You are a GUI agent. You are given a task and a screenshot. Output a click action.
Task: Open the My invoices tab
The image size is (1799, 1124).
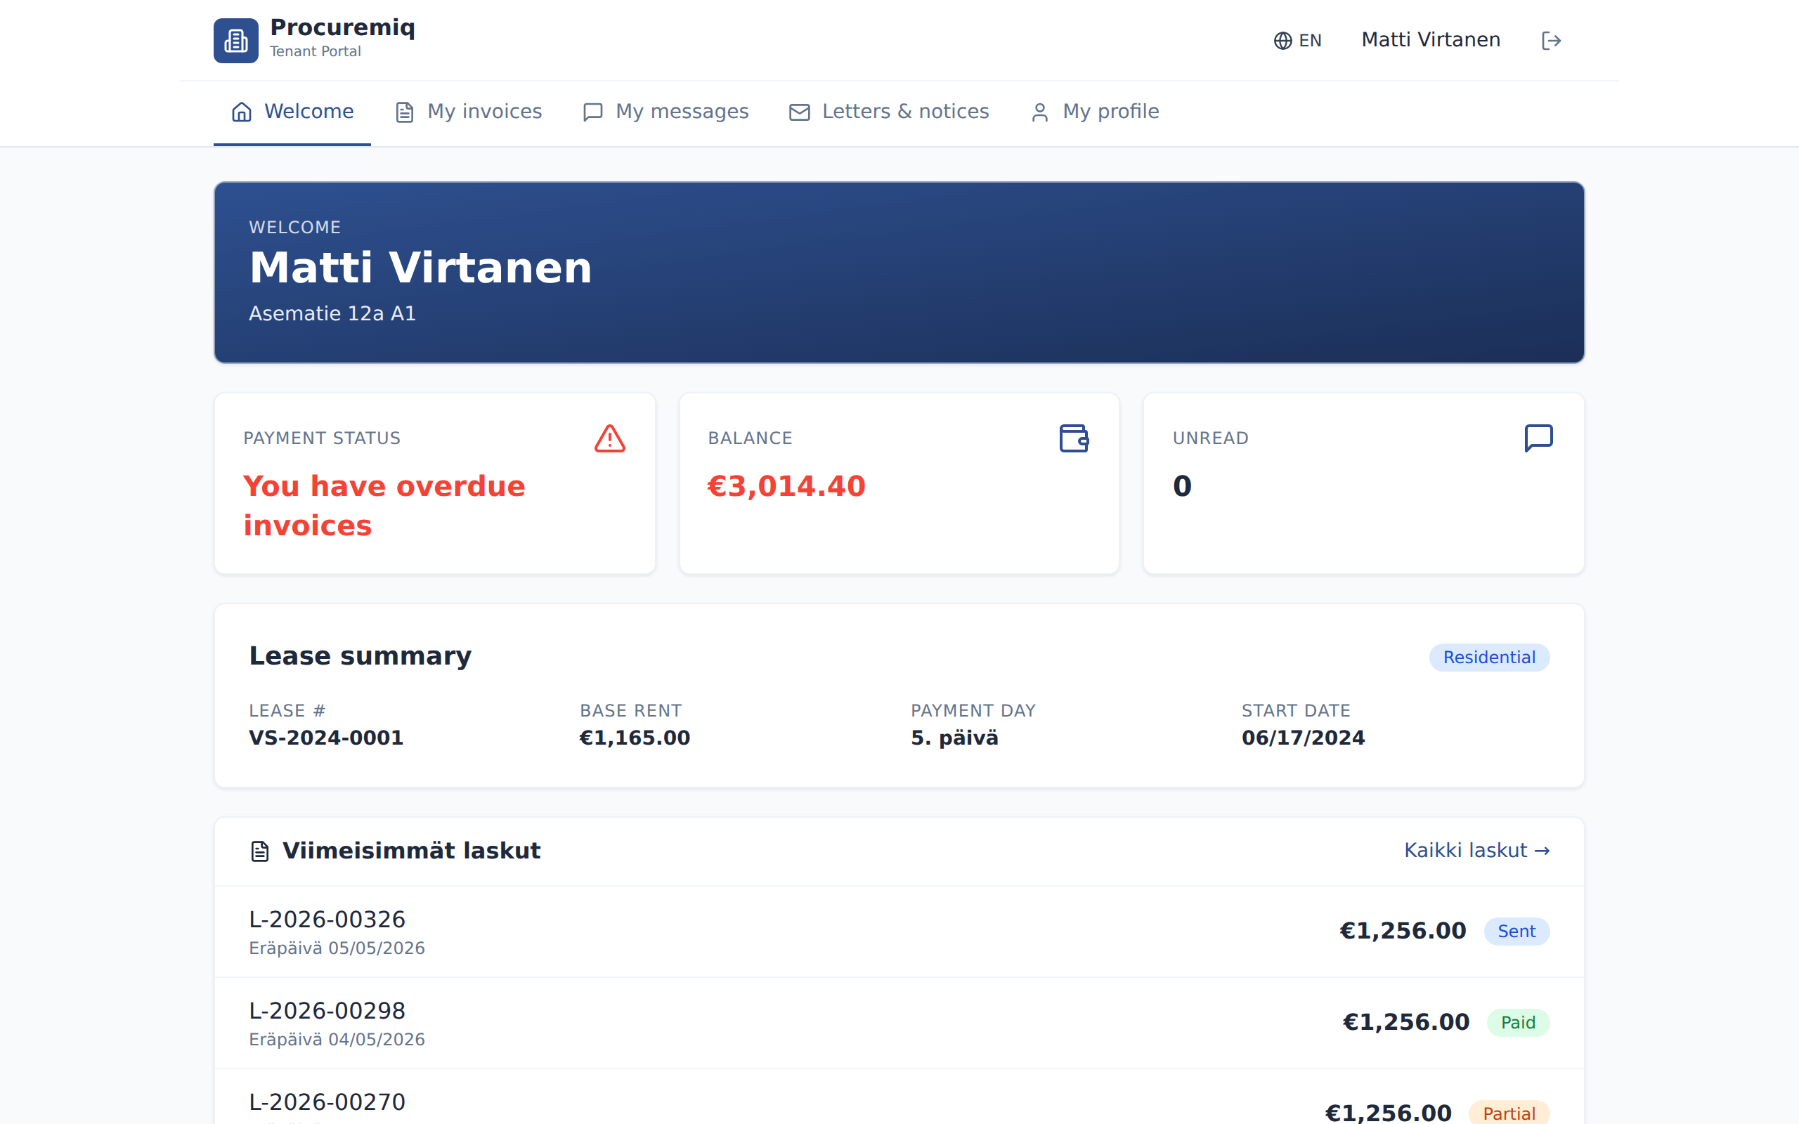click(x=468, y=112)
